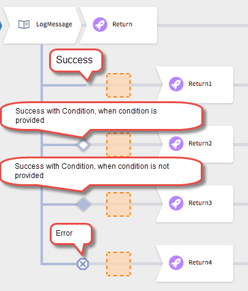The height and width of the screenshot is (291, 248).
Task: Select the error X connector marker
Action: tap(83, 264)
